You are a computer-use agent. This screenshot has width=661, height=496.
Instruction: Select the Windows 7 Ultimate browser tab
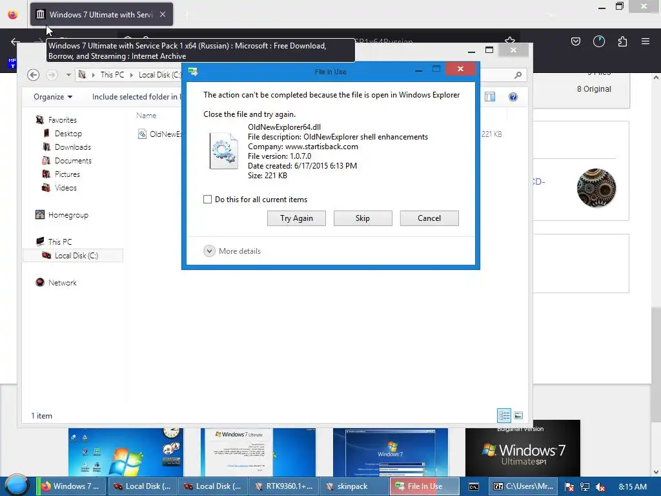(x=101, y=14)
